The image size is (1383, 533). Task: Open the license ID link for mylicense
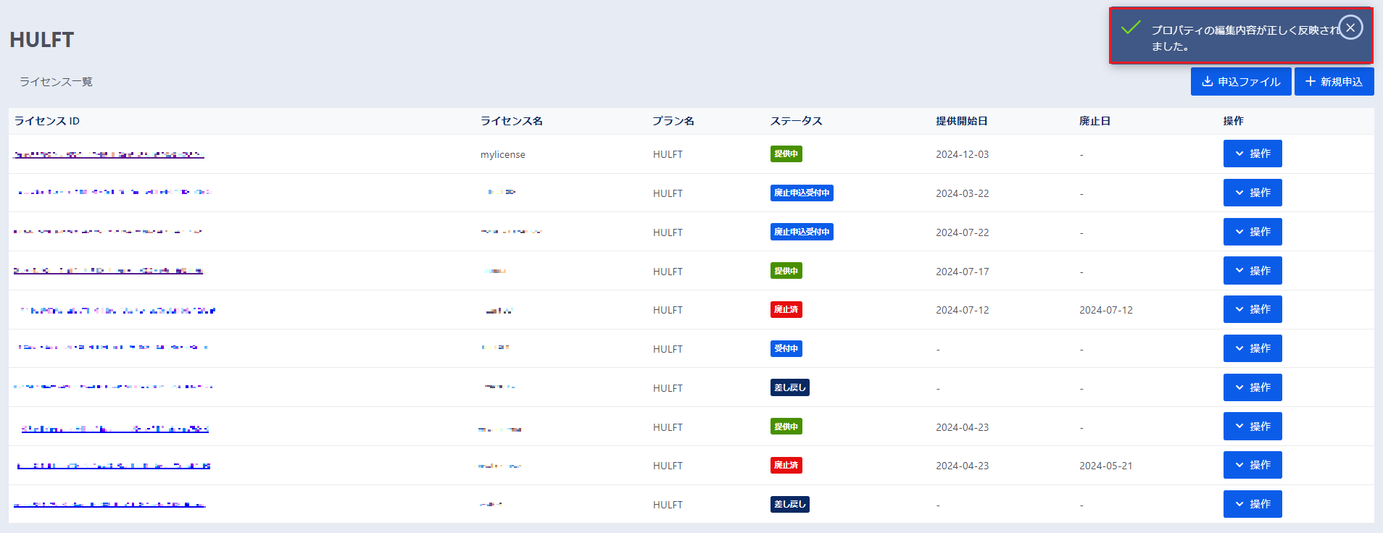pyautogui.click(x=109, y=154)
